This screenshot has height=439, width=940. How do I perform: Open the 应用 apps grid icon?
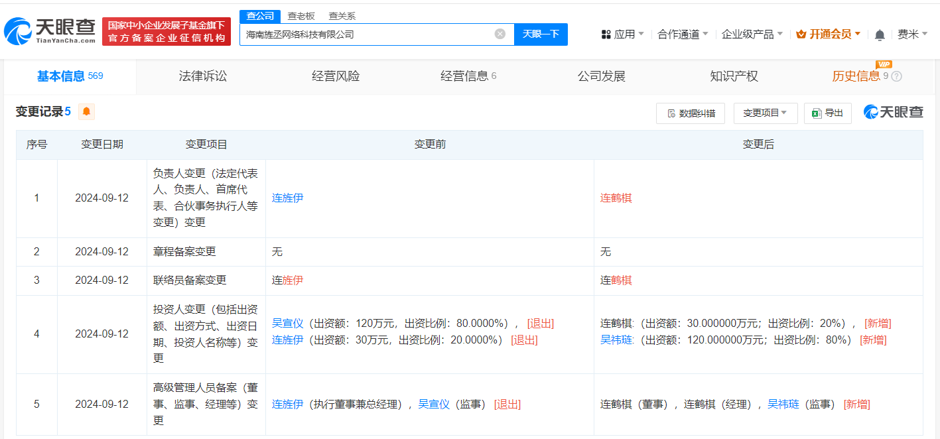pyautogui.click(x=606, y=33)
